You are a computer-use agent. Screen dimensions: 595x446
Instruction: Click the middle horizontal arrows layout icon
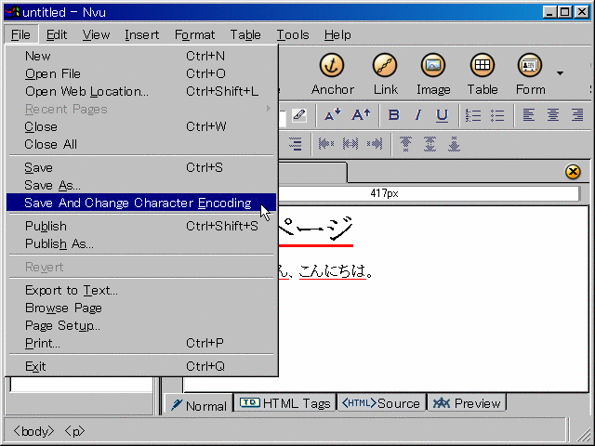pos(350,144)
